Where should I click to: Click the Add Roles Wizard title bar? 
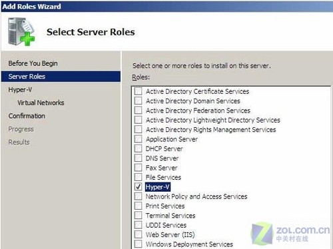coord(166,7)
